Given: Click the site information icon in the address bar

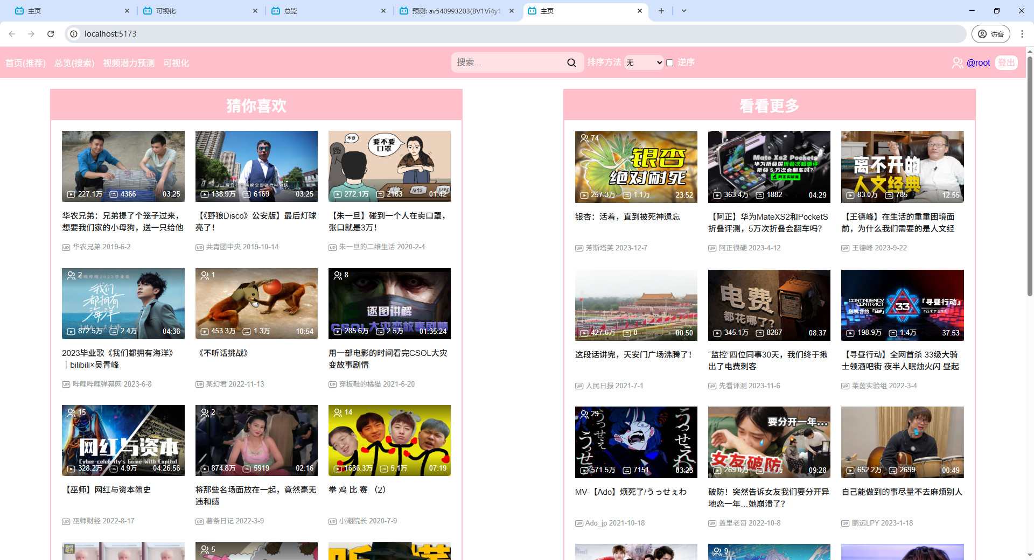Looking at the screenshot, I should (74, 34).
